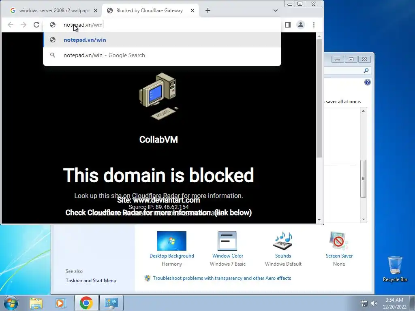
Task: Click the taskbar clock showing 3:54 AM
Action: 394,303
